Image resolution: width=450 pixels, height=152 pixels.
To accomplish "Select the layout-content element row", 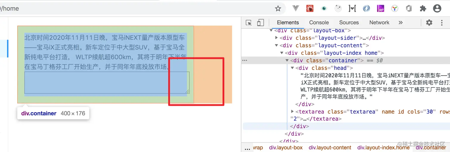I will click(324, 46).
